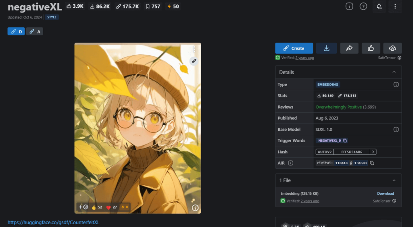The image size is (413, 227).
Task: Open the preview image of girl with beret
Action: (x=138, y=128)
